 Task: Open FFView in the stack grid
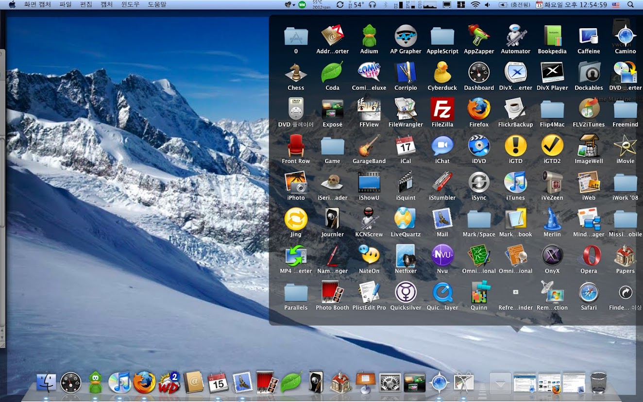pyautogui.click(x=369, y=110)
